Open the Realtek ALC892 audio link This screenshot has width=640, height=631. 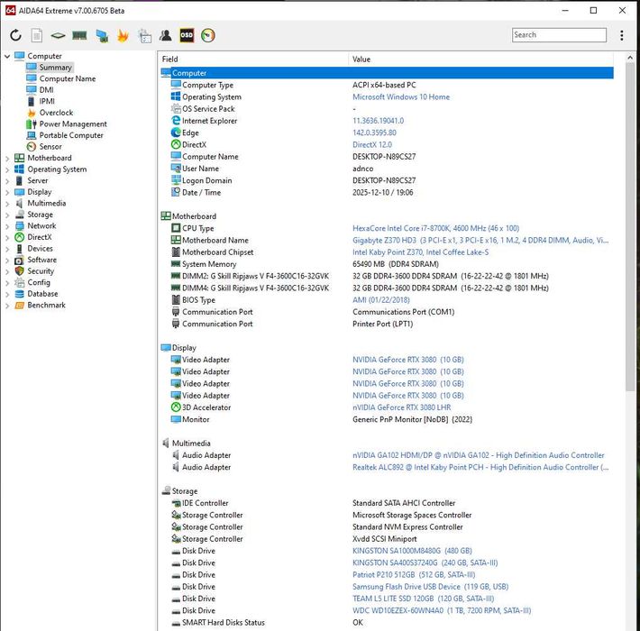tap(480, 467)
